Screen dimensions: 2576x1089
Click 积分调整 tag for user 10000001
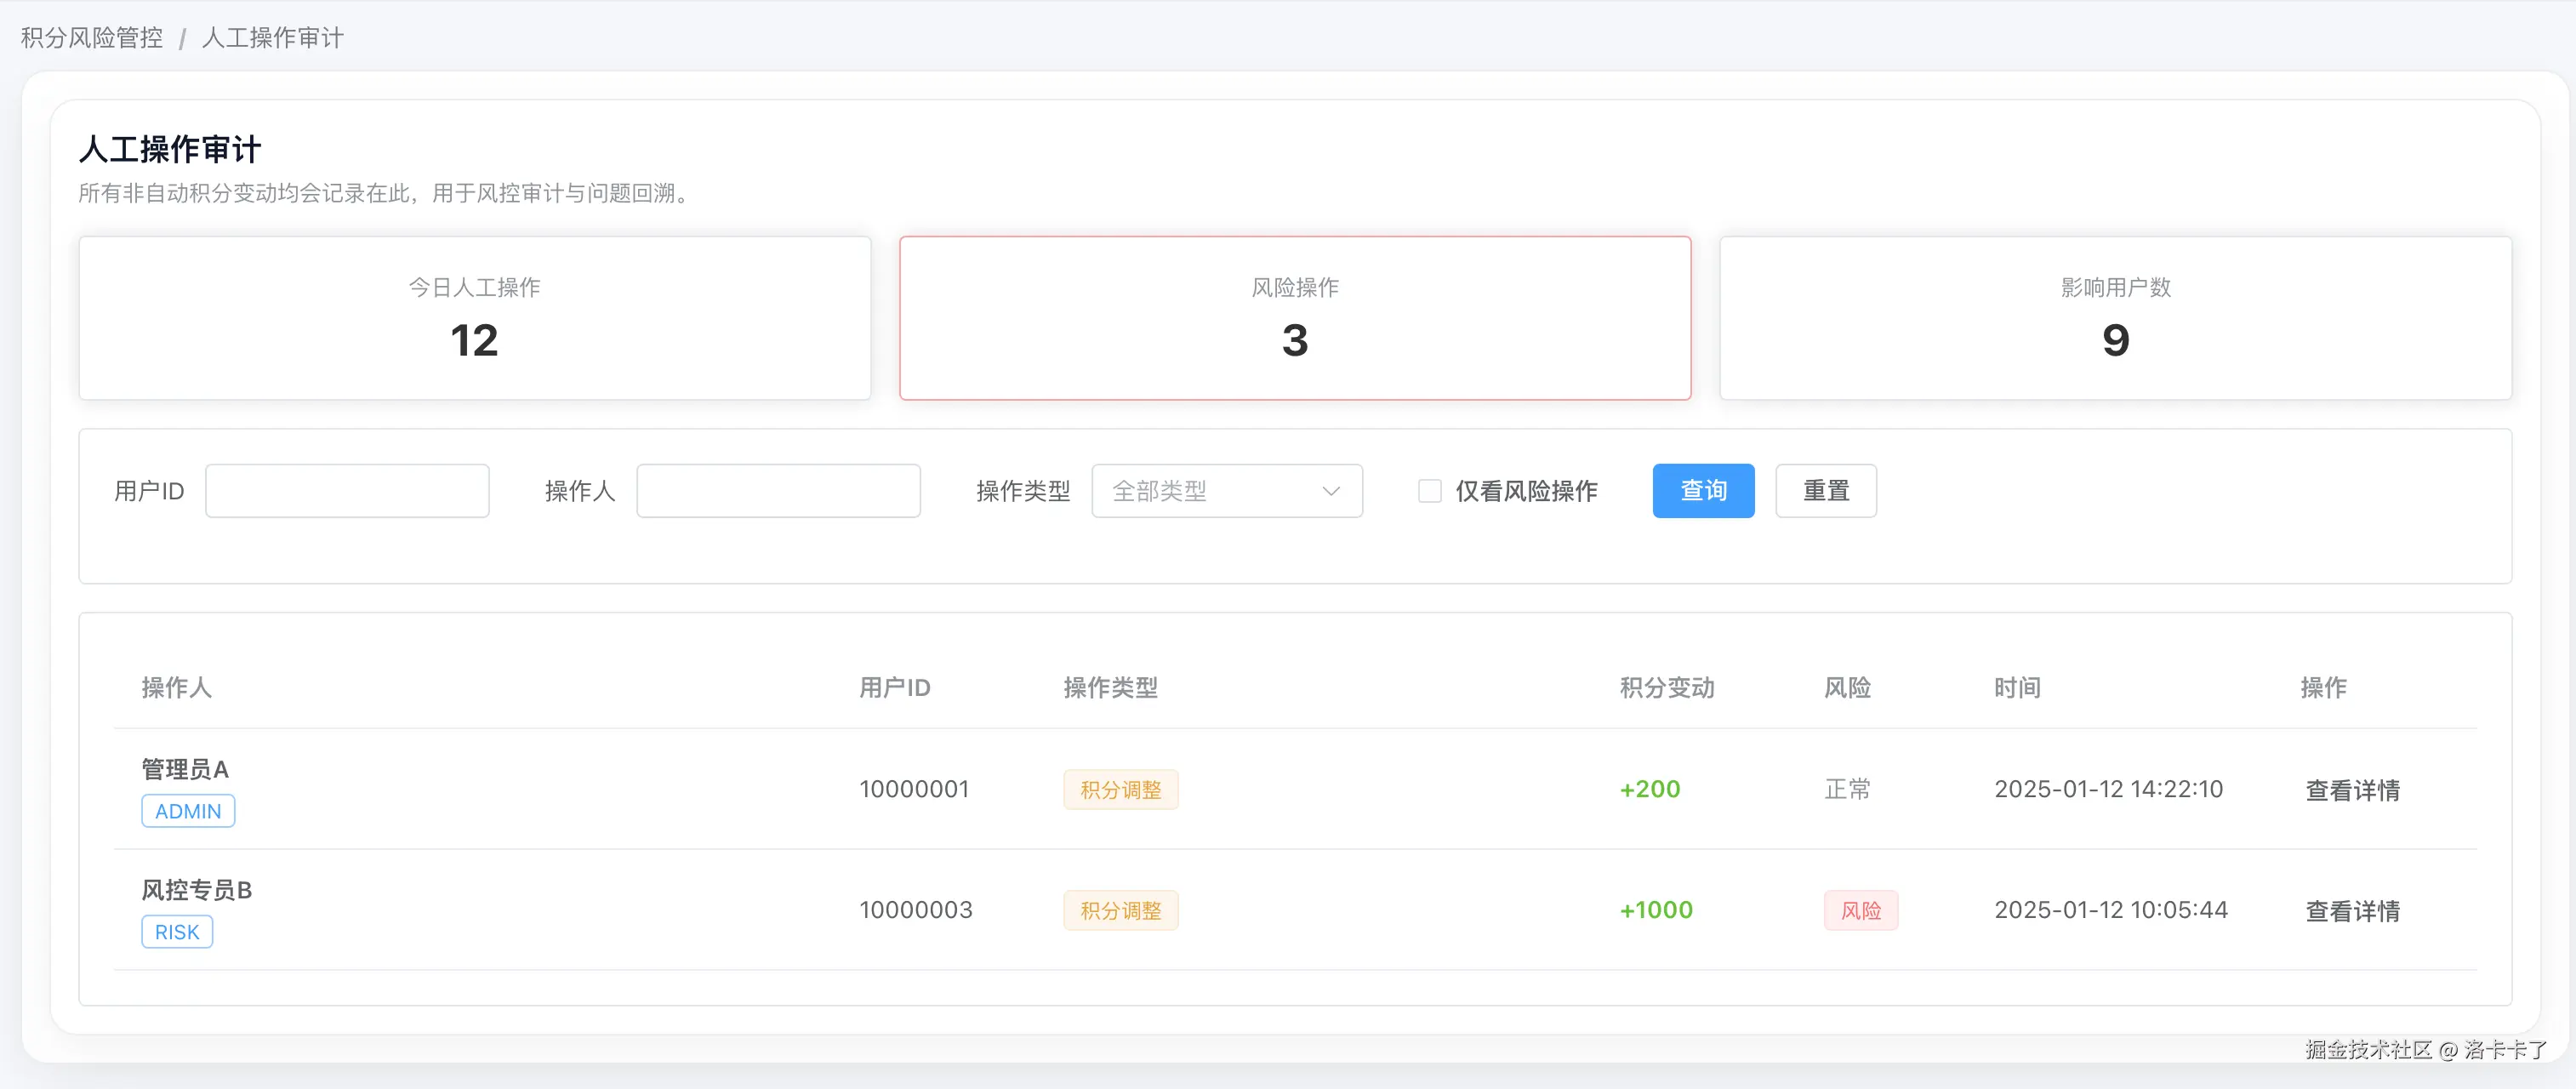pos(1120,790)
